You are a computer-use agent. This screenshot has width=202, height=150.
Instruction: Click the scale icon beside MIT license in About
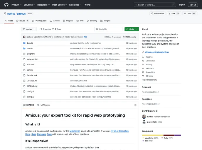tap(143, 61)
